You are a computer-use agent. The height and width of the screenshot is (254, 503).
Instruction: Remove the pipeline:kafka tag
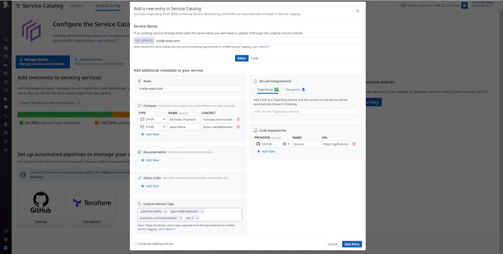click(165, 211)
